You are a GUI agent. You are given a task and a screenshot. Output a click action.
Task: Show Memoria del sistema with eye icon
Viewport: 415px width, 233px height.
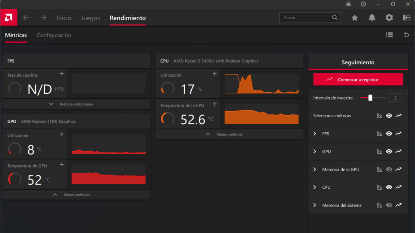(x=389, y=205)
